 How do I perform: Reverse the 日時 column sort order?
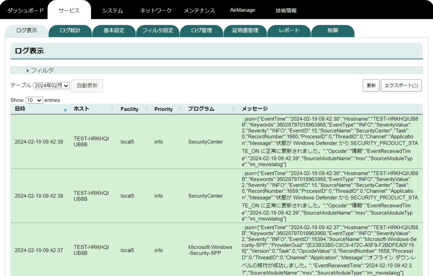(x=65, y=110)
